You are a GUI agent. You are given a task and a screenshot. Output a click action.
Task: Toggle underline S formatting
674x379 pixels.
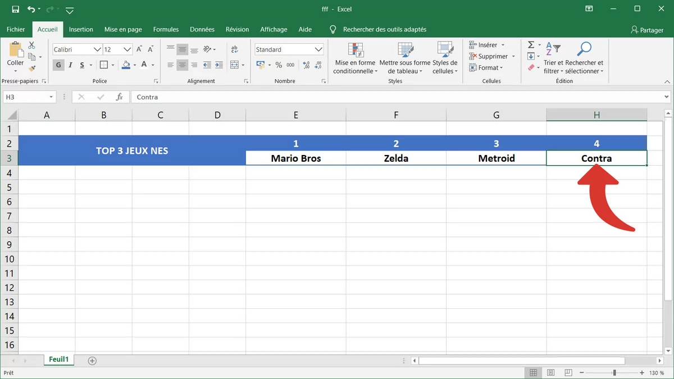[x=82, y=65]
